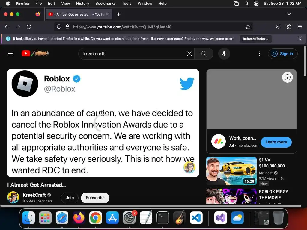This screenshot has width=307, height=230.
Task: Open ROBLOX PIGGY THE MOVIE thumbnail
Action: 231,196
